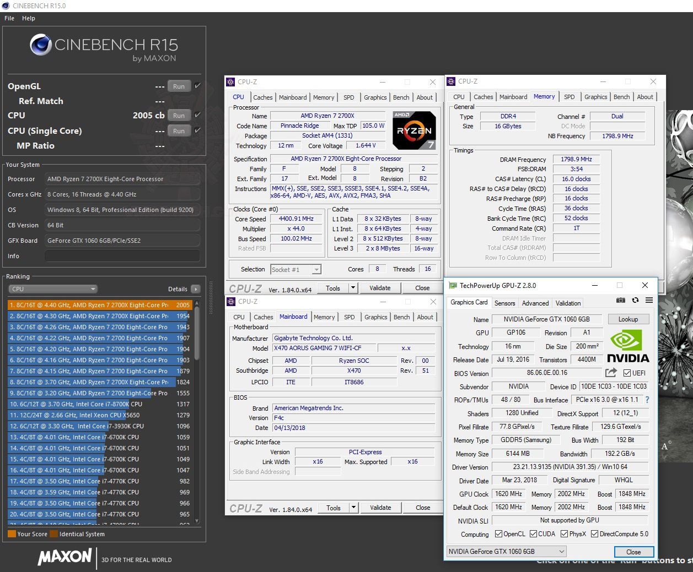This screenshot has height=572, width=693.
Task: Click the GPU-Z refresh icon
Action: (635, 300)
